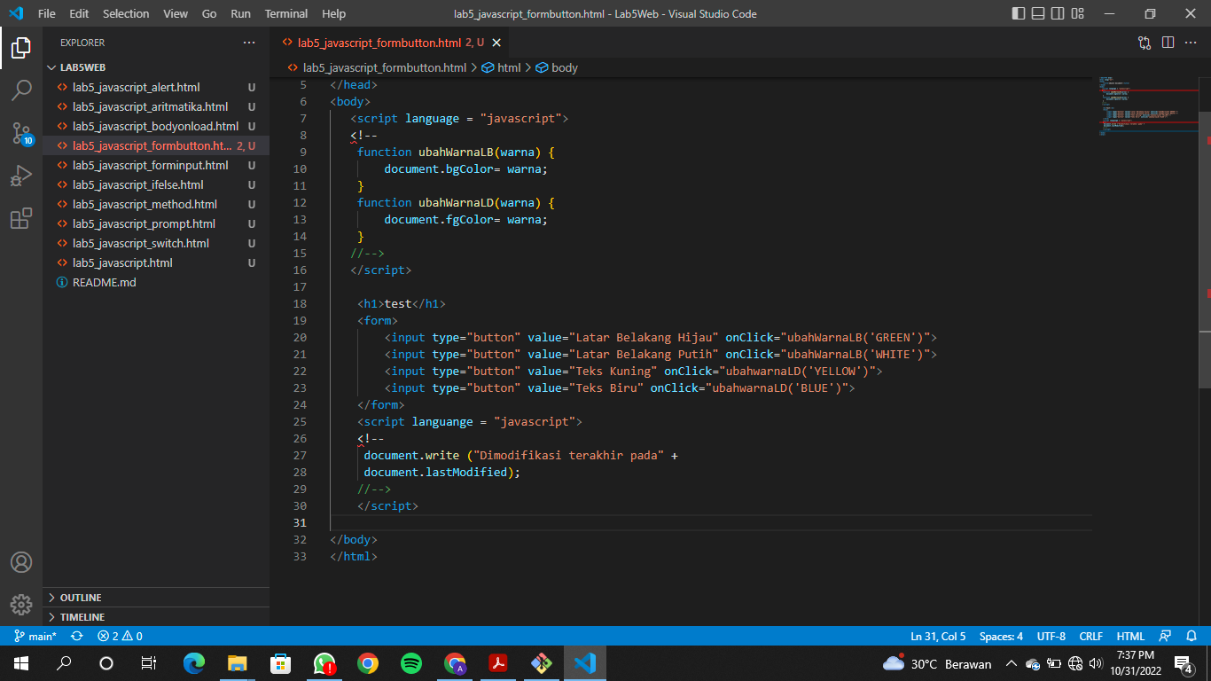The image size is (1211, 681).
Task: Change end of line sequence CRLF
Action: (1090, 636)
